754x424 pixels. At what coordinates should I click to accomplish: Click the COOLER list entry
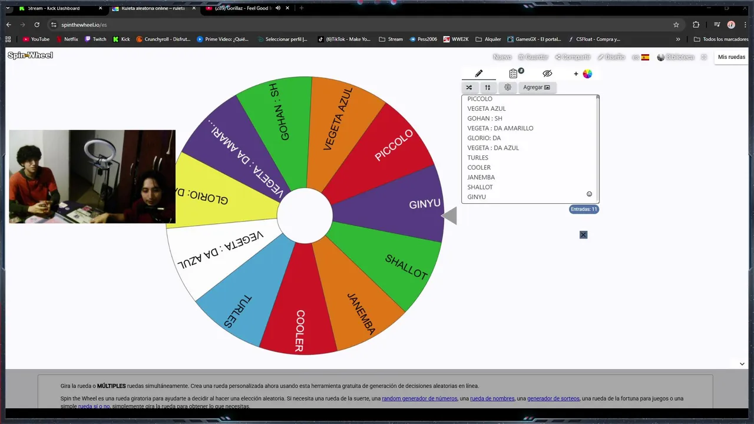479,167
